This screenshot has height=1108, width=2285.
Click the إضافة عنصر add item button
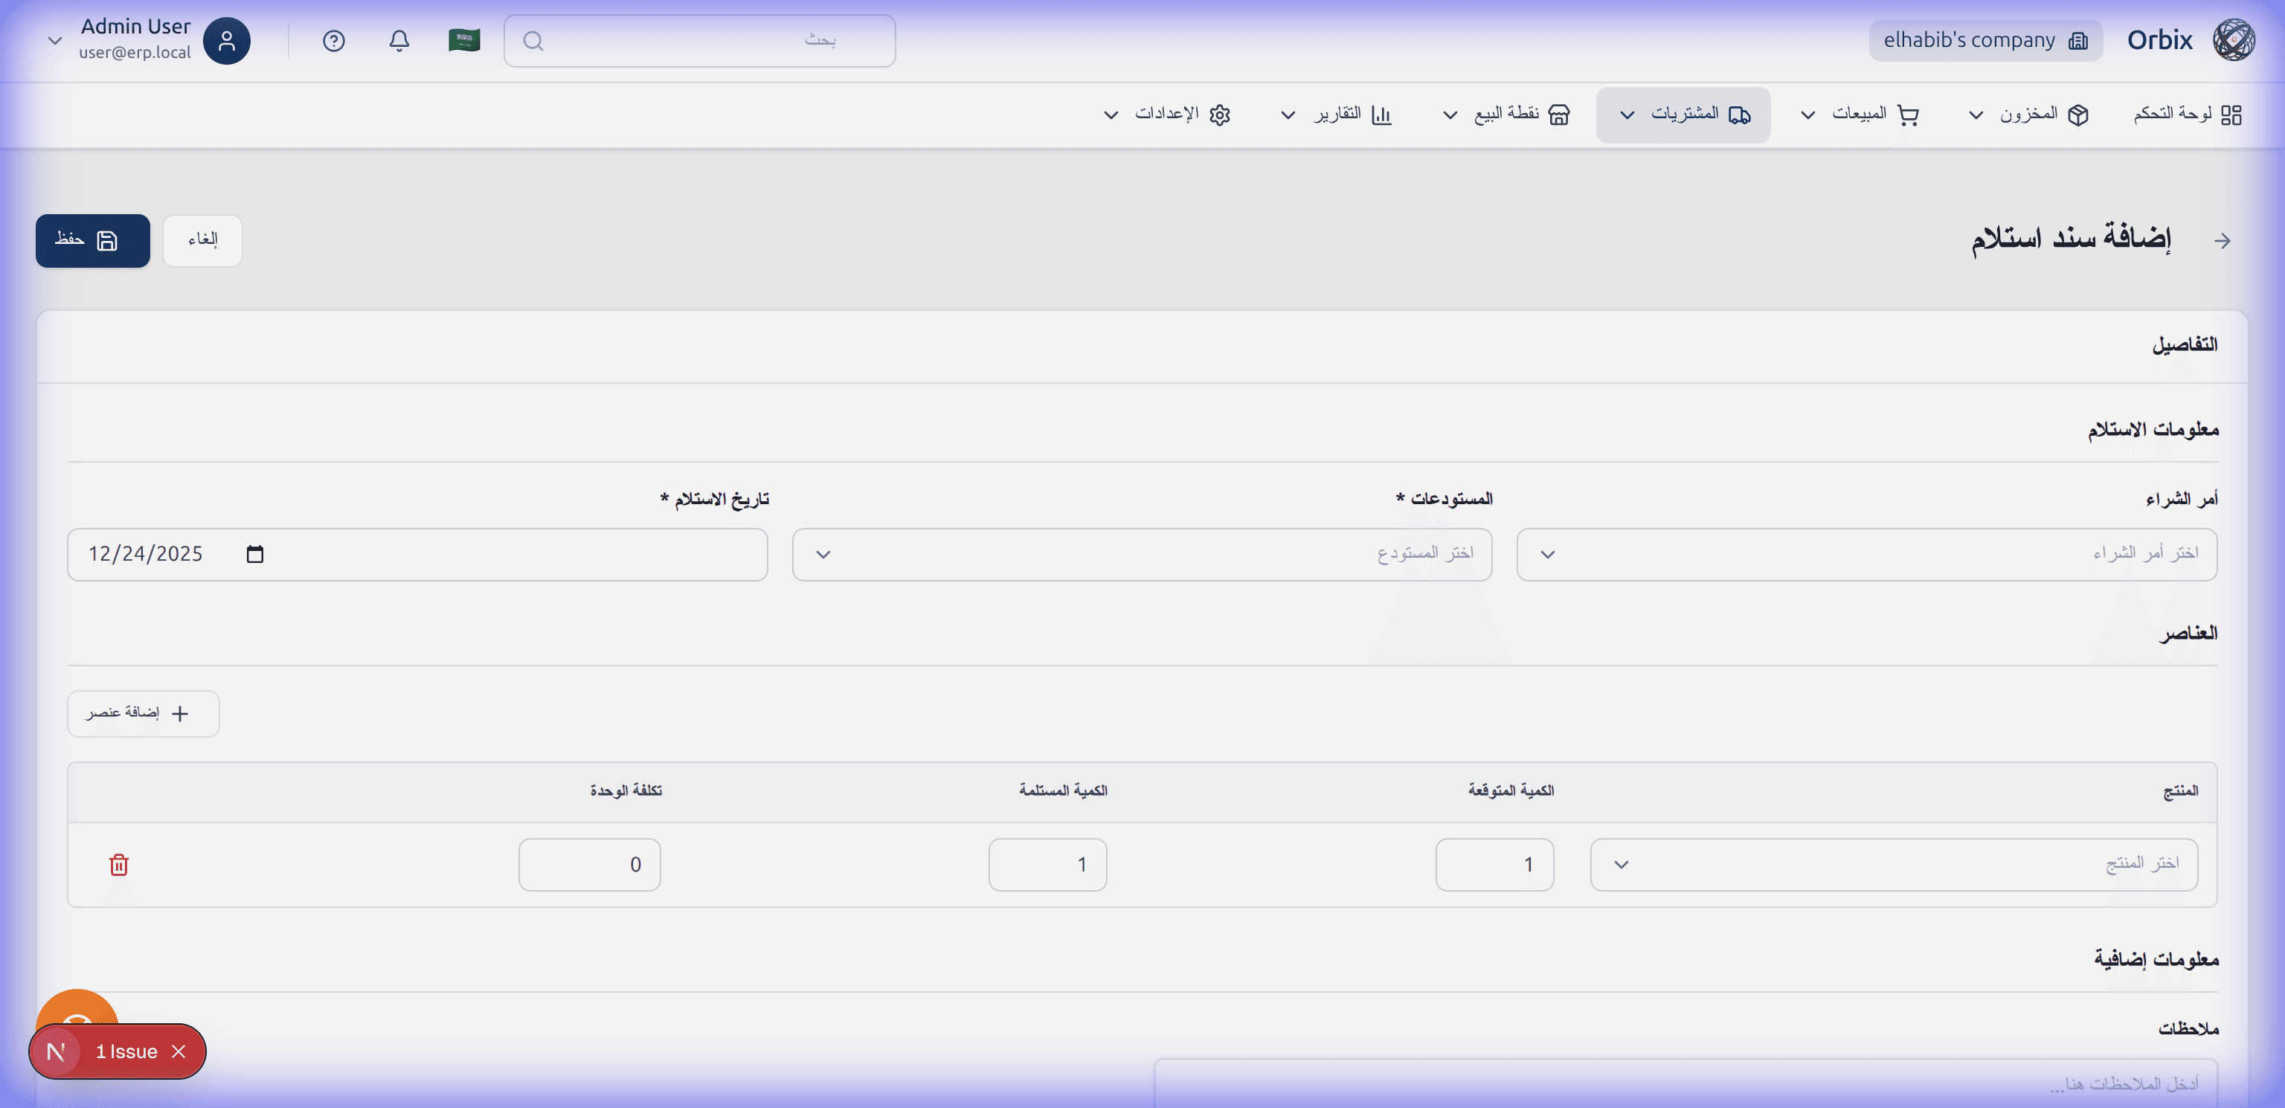click(x=143, y=713)
